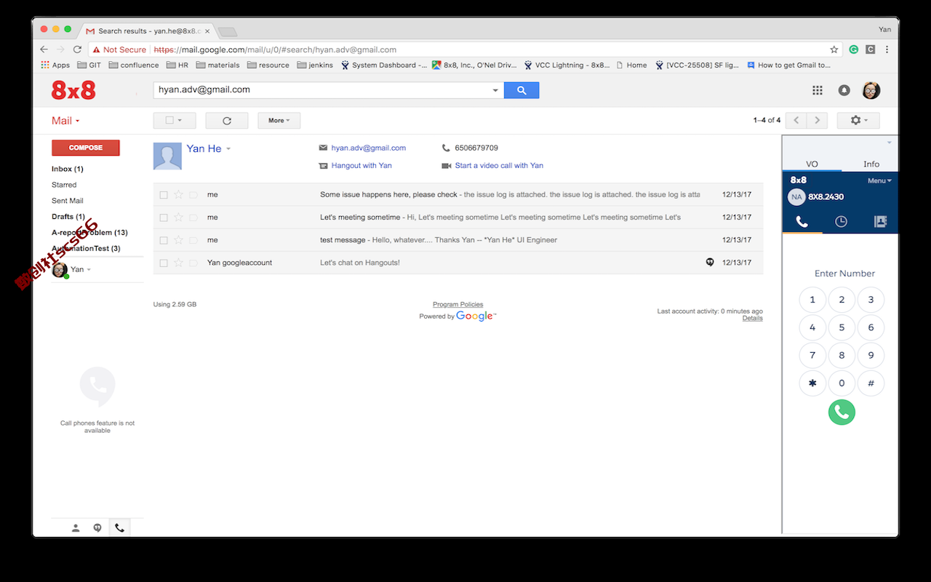The height and width of the screenshot is (582, 931).
Task: Open the 8x8 contacts directory tab
Action: tap(880, 222)
